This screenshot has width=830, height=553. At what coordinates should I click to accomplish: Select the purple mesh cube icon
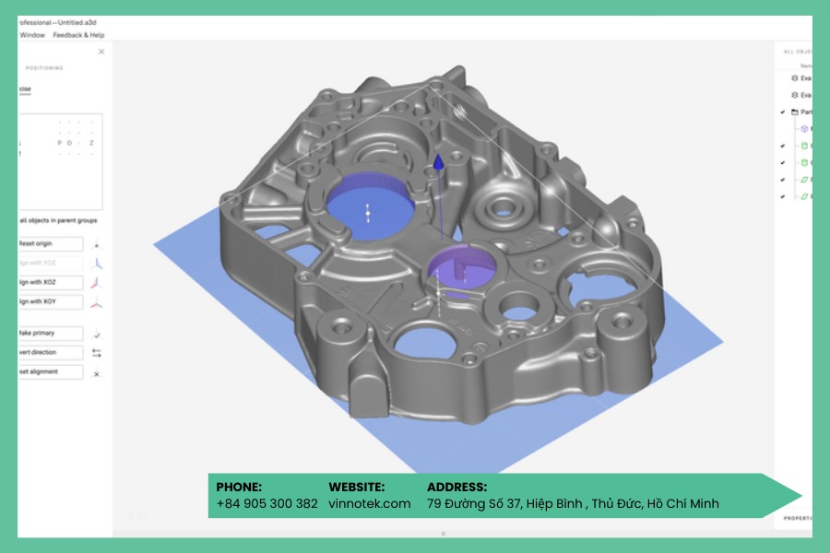804,129
